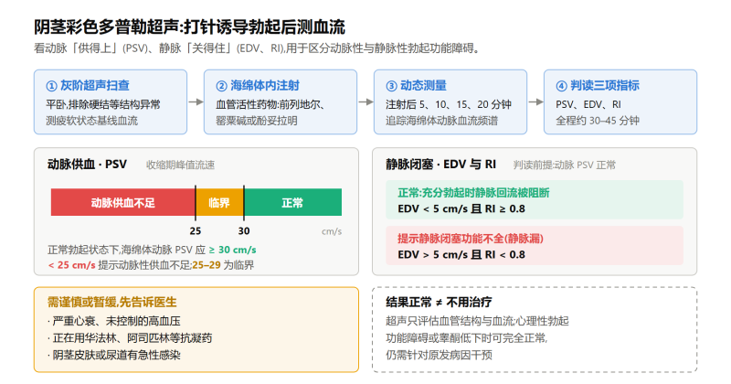Click the red text 提示静脉闭塞功能不全(静脉漏)
This screenshot has height=384, width=731.
471,239
